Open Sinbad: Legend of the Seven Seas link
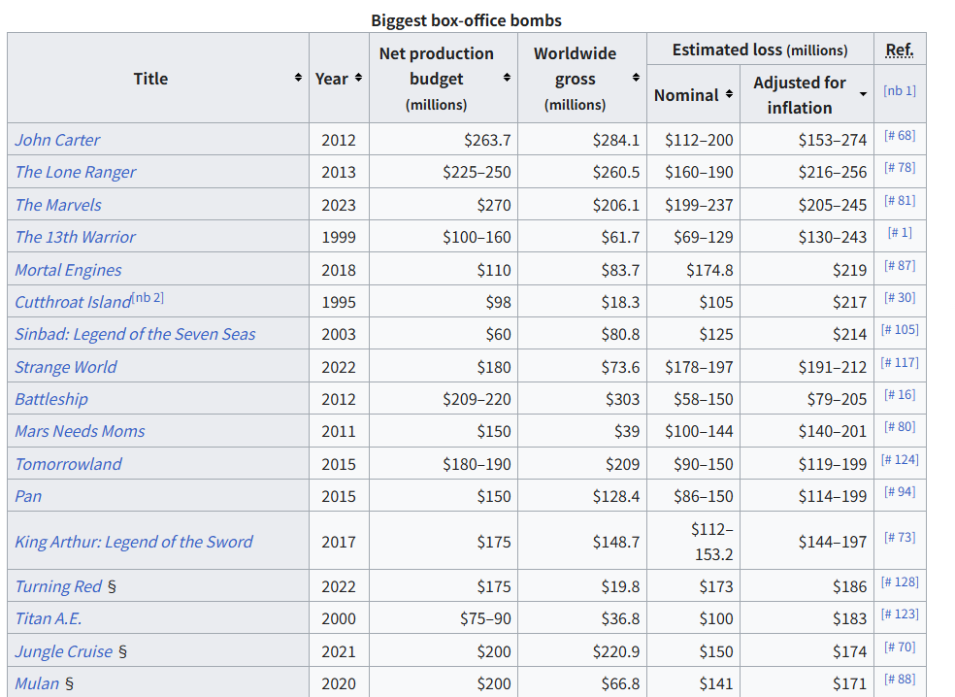This screenshot has width=955, height=697. pyautogui.click(x=135, y=334)
